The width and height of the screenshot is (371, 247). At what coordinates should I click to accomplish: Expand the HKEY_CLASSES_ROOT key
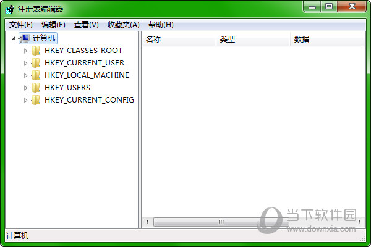tap(26, 51)
